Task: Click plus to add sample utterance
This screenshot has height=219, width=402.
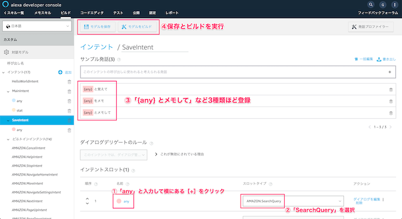Action: tap(390, 72)
